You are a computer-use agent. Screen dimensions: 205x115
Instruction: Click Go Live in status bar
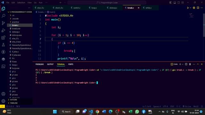pyautogui.click(x=187, y=106)
